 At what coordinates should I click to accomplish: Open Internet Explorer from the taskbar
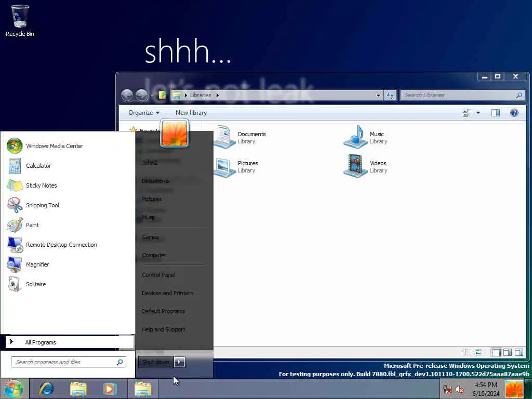46,389
